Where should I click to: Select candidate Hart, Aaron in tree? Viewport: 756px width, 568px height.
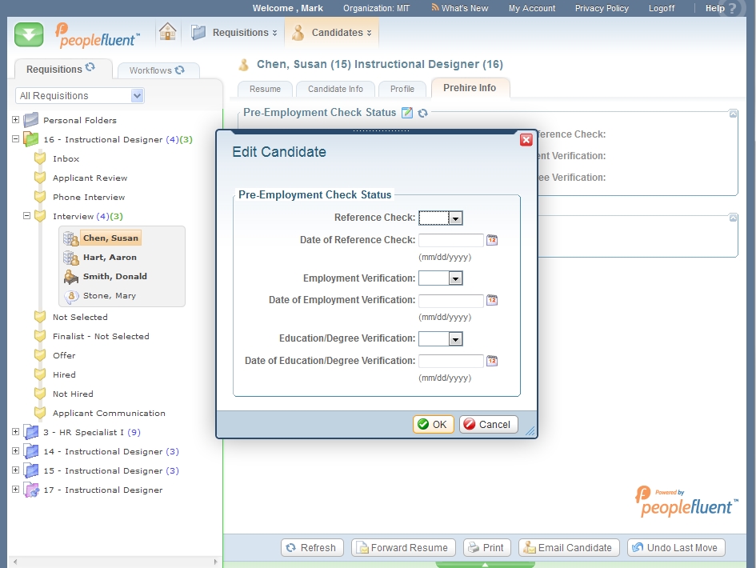[110, 258]
